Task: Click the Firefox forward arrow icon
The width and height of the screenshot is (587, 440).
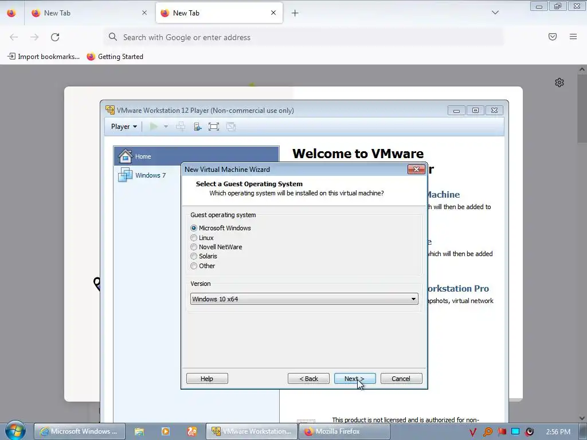Action: (34, 37)
